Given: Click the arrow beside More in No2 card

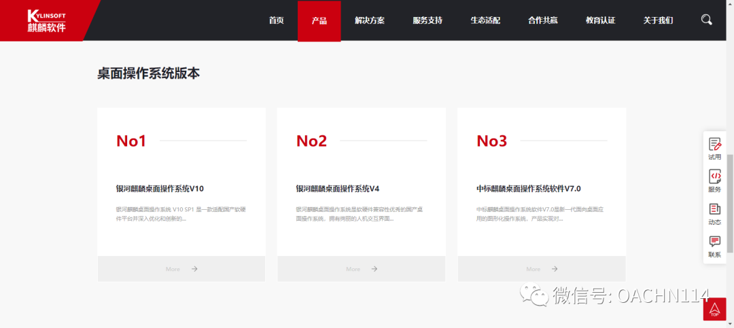Looking at the screenshot, I should tap(374, 268).
